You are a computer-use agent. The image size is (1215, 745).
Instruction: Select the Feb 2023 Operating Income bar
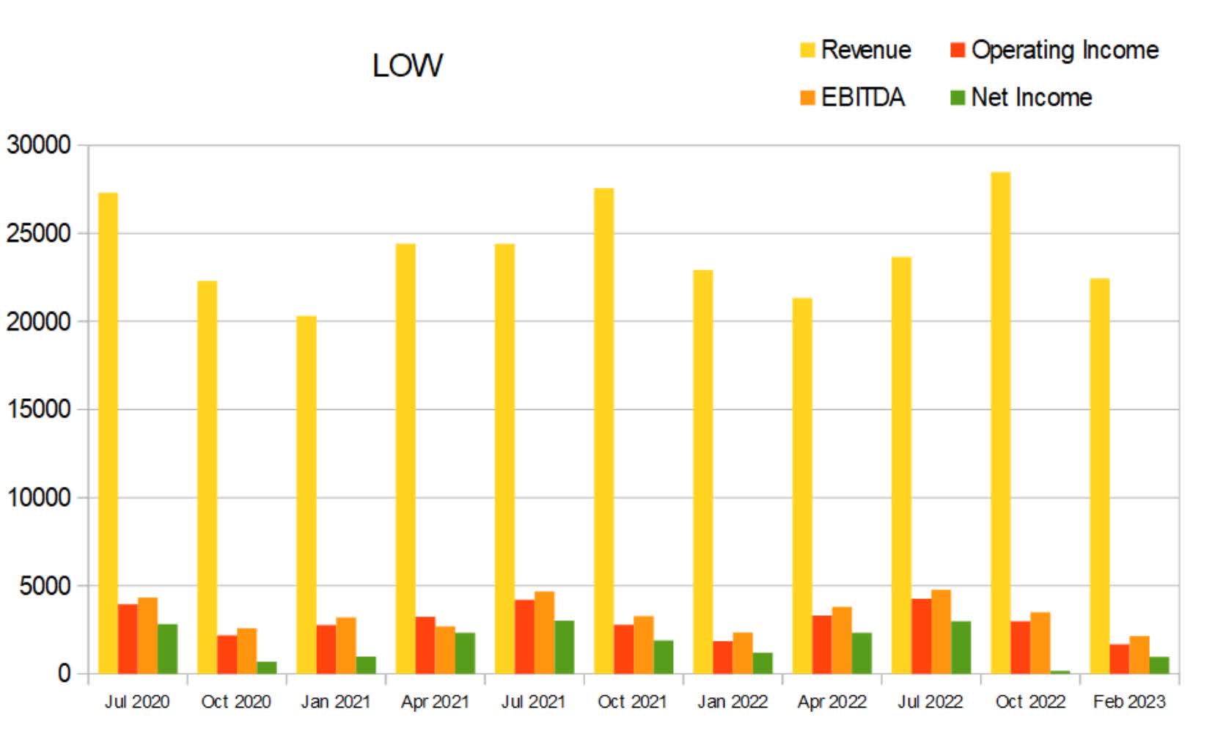pyautogui.click(x=1120, y=659)
